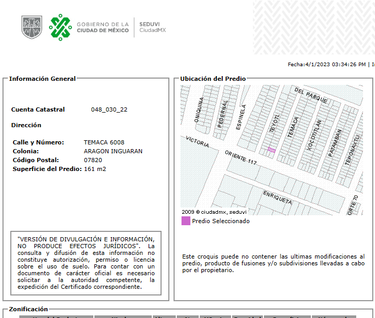Screen dimensions: 375x318
Task: Click the ESPINELA street label on map
Action: coord(240,117)
